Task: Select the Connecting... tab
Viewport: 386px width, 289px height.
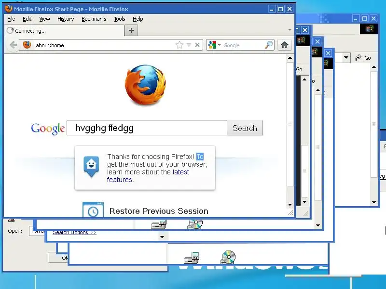Action: pos(65,31)
